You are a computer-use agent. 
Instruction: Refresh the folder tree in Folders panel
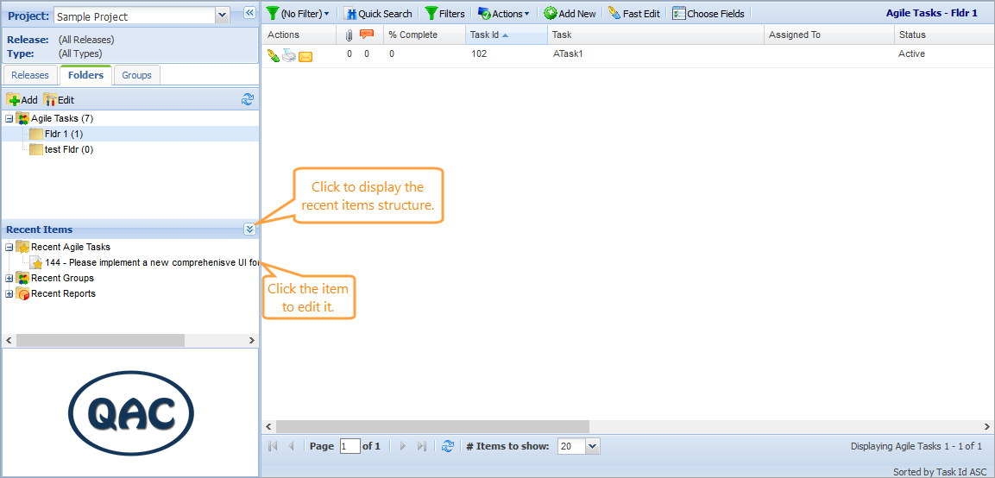pyautogui.click(x=249, y=100)
